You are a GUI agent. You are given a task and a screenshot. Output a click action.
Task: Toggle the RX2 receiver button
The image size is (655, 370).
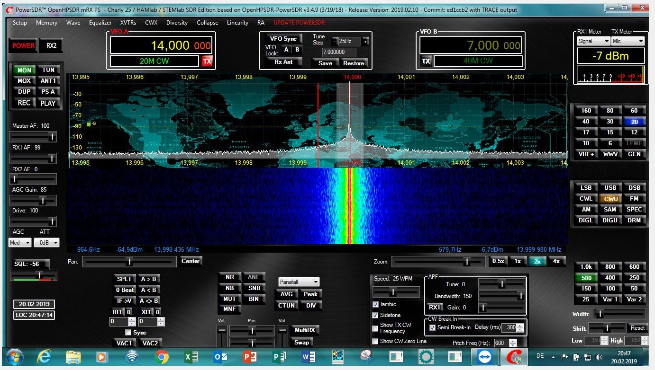coord(51,46)
